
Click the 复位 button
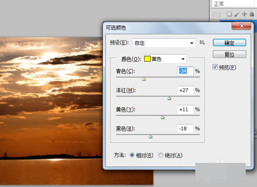229,54
